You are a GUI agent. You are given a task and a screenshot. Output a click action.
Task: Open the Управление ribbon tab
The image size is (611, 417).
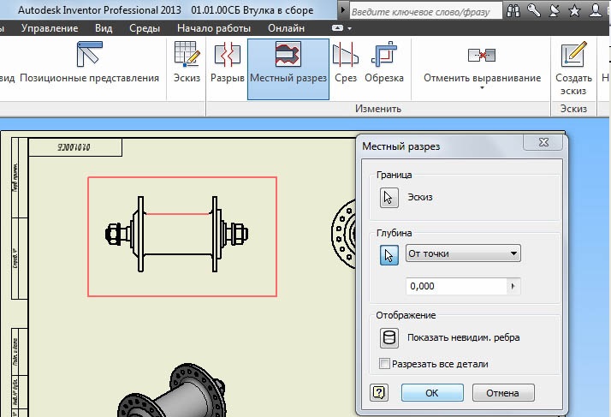coord(50,28)
